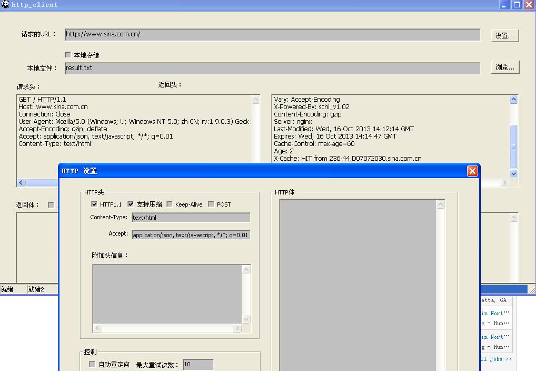
Task: Select the 'X-Powered-By: schi_v1.02' line
Action: pos(311,107)
